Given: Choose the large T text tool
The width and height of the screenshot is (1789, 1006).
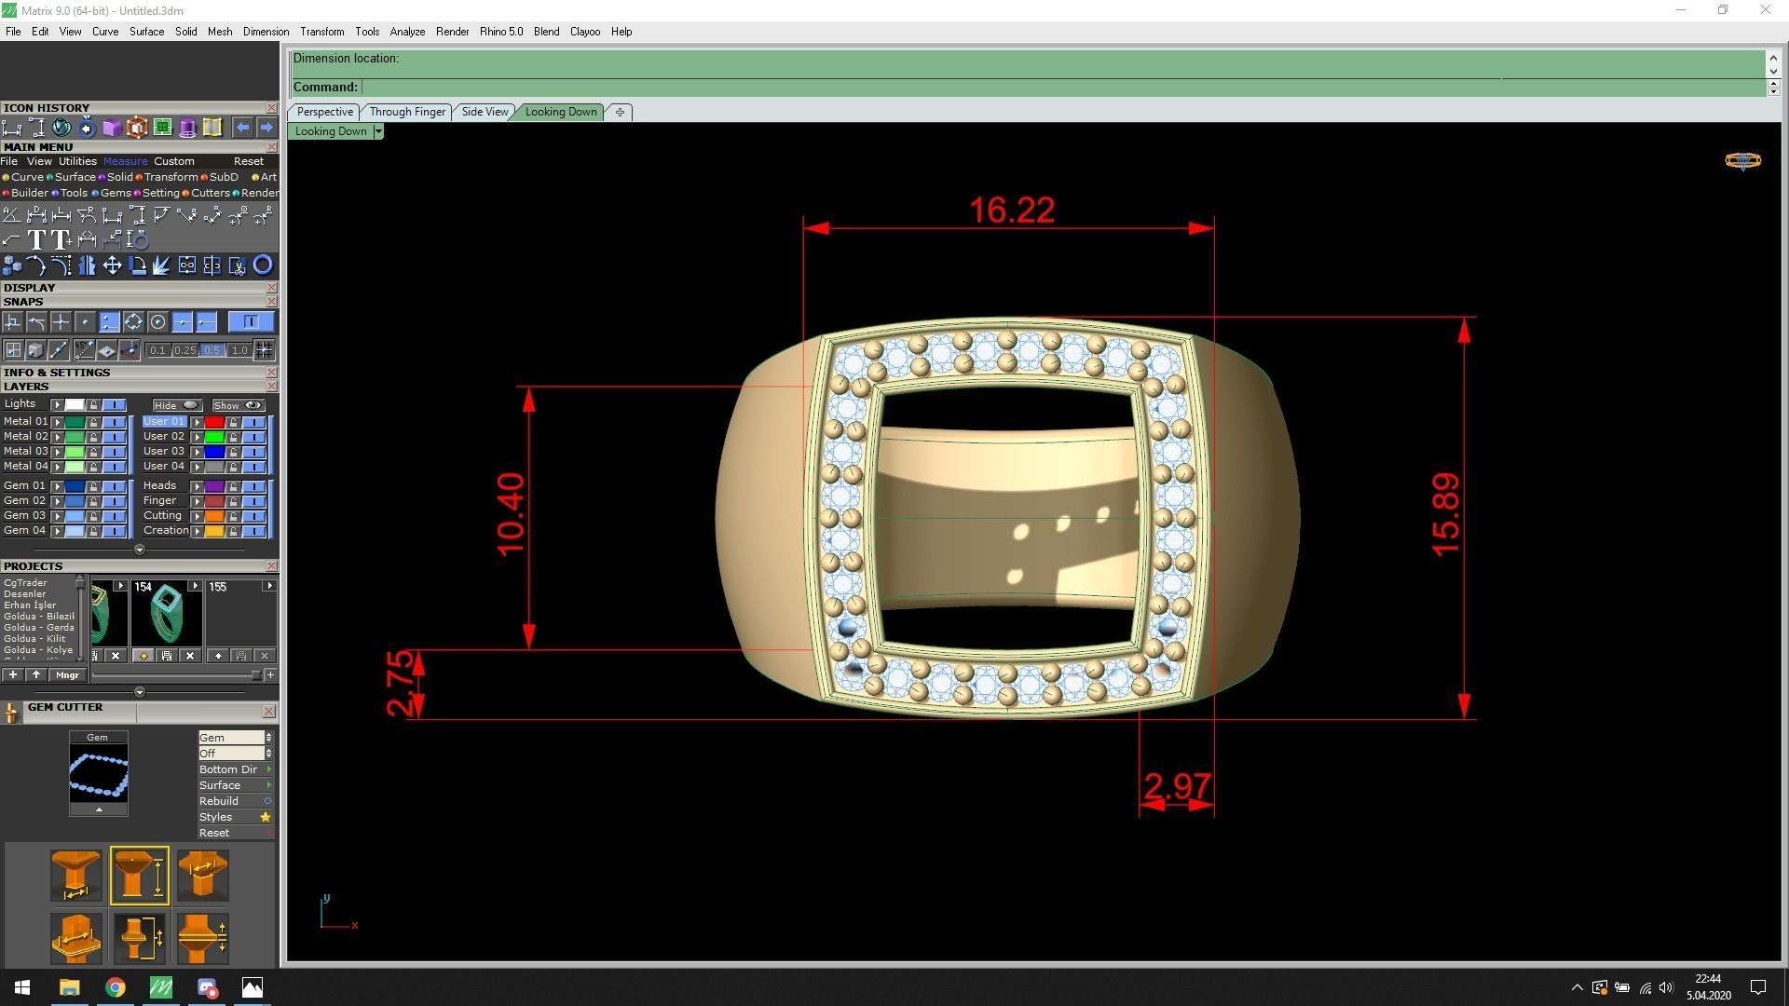Looking at the screenshot, I should click(x=36, y=241).
